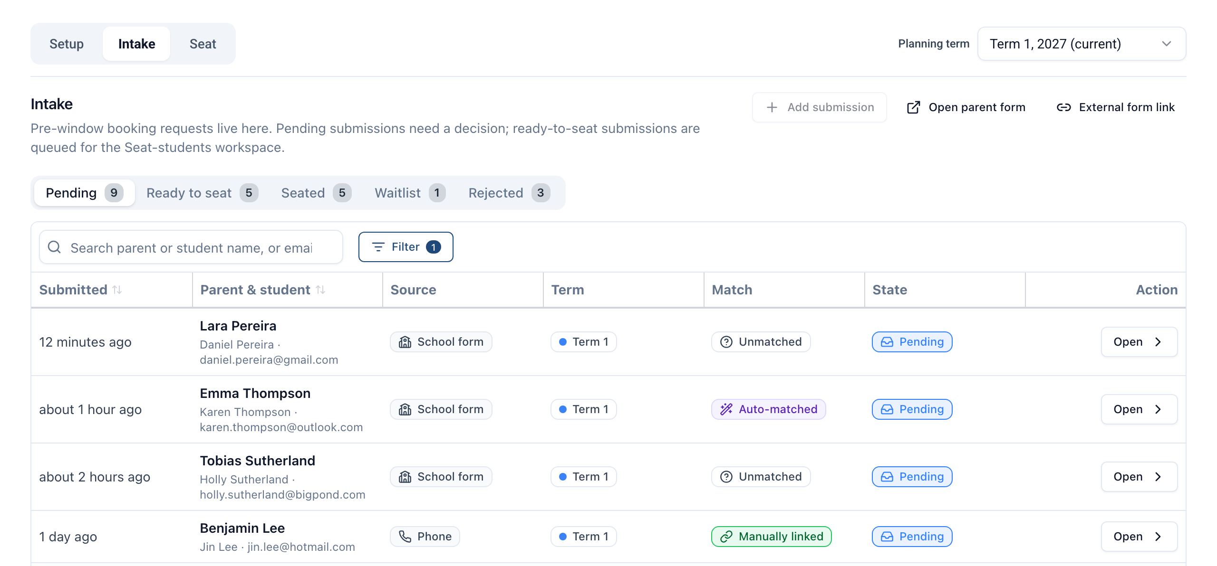The image size is (1217, 566).
Task: Click the question mark icon in Lara Pereira's row
Action: click(726, 342)
